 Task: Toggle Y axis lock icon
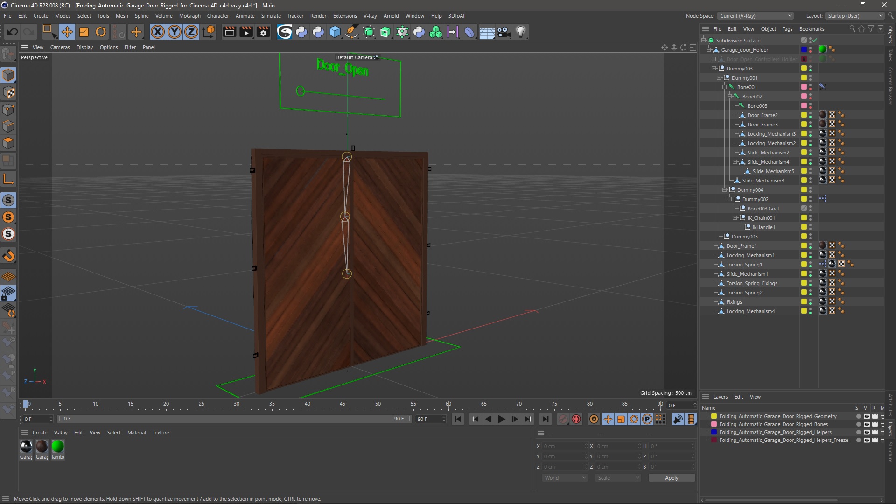pos(175,32)
